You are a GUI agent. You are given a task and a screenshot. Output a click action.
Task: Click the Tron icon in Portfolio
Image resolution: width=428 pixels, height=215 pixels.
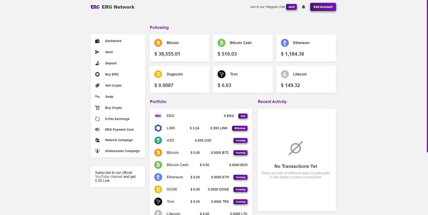[158, 202]
